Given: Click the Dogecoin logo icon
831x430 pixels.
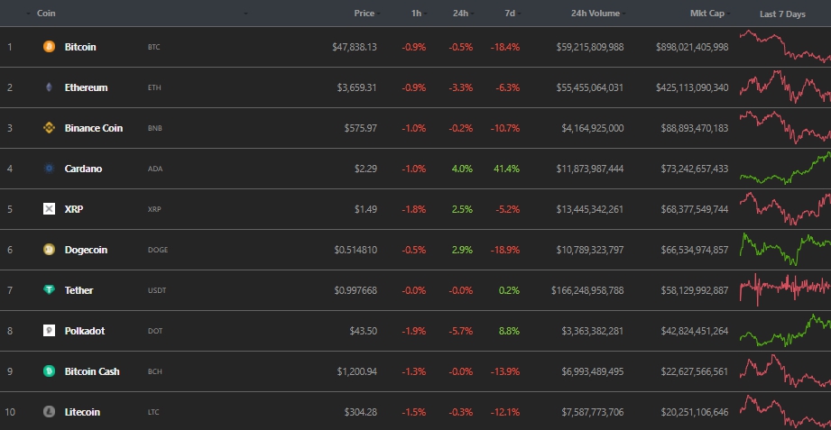Looking at the screenshot, I should coord(49,250).
